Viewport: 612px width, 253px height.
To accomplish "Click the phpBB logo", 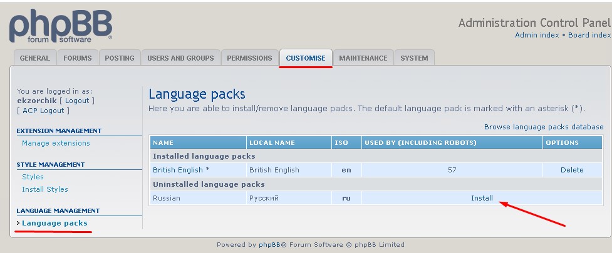I will point(61,26).
